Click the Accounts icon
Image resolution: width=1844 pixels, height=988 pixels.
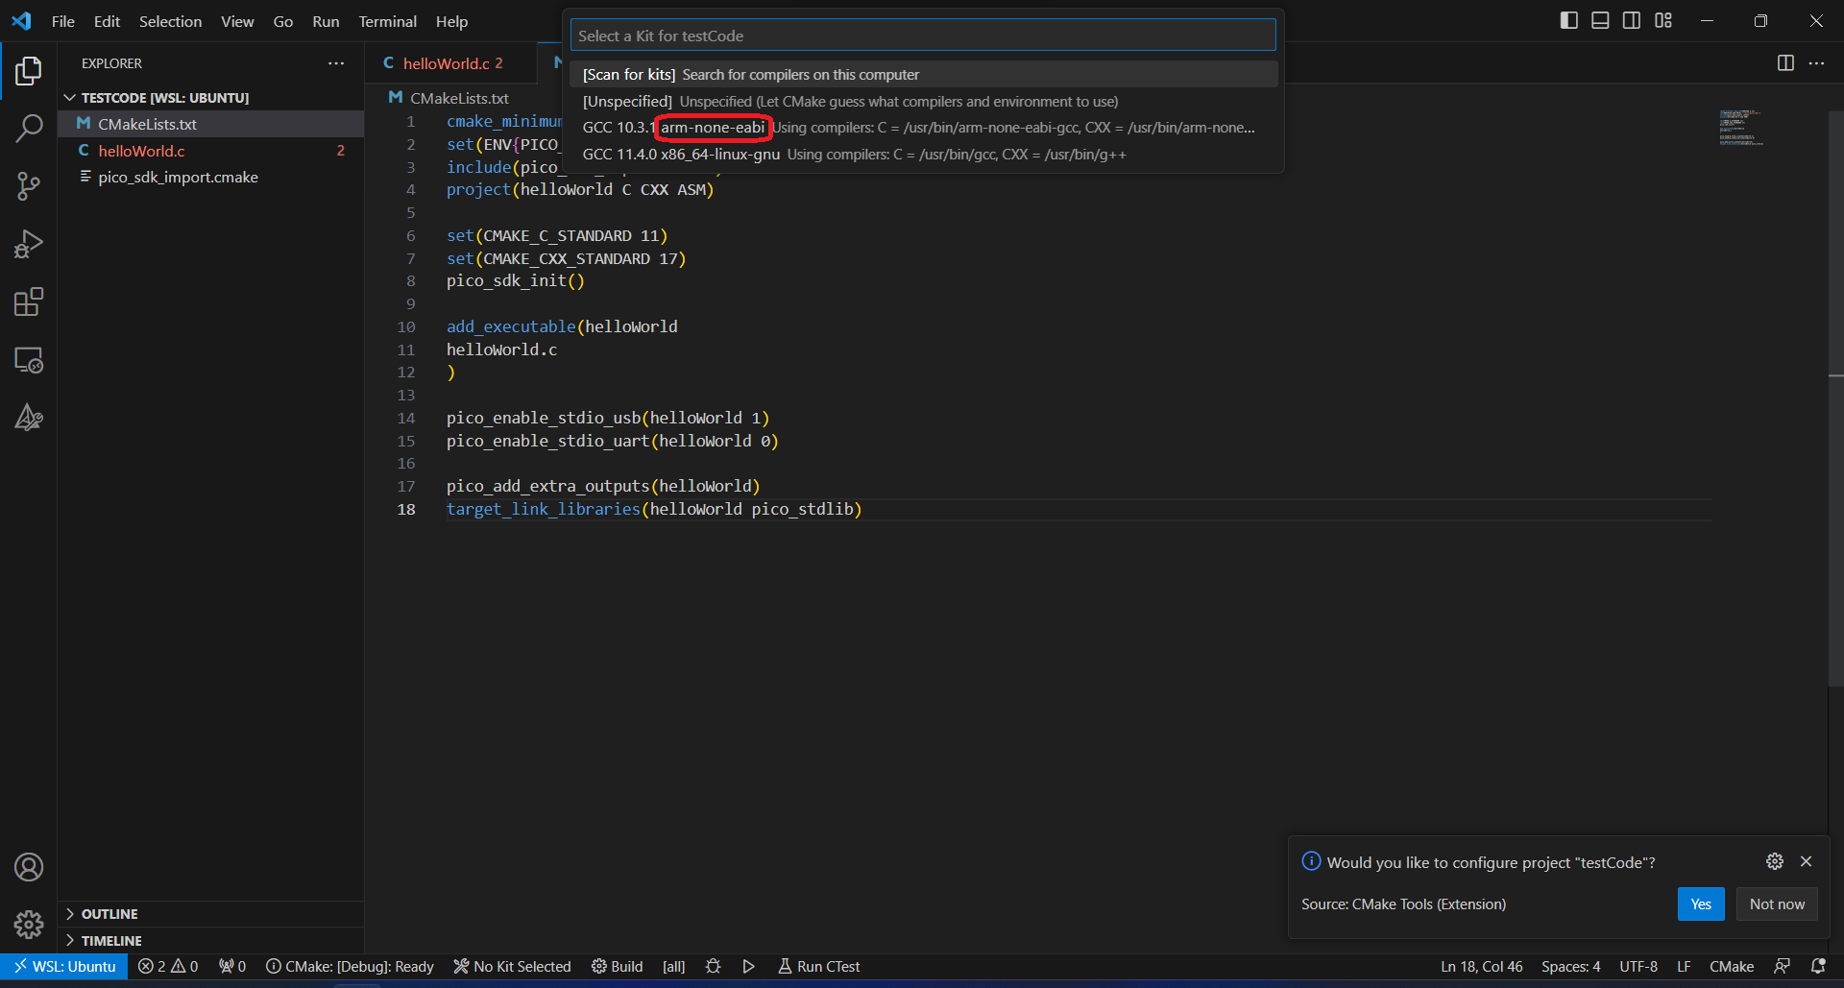pos(29,867)
